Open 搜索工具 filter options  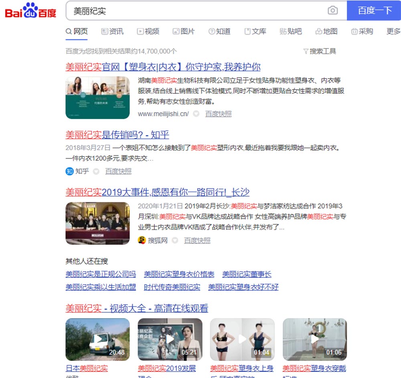[x=320, y=51]
